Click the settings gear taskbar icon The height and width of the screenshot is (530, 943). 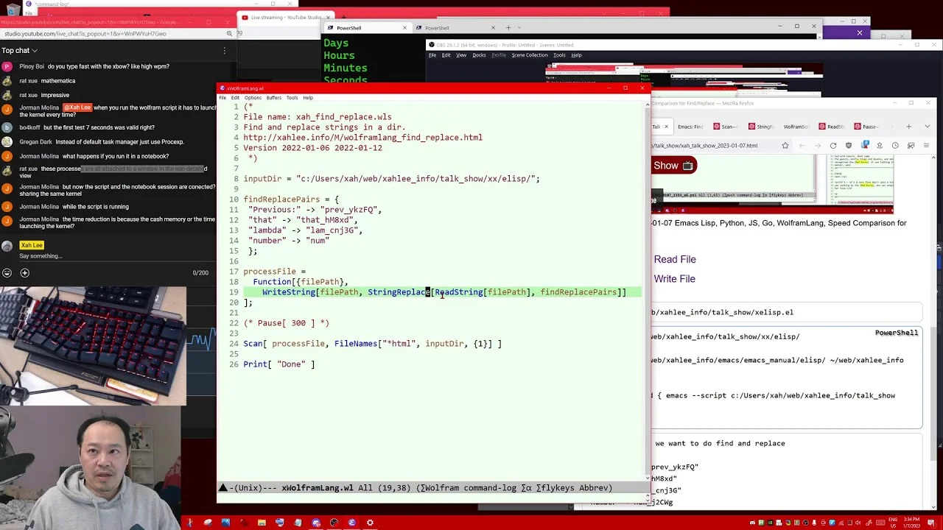tap(370, 523)
